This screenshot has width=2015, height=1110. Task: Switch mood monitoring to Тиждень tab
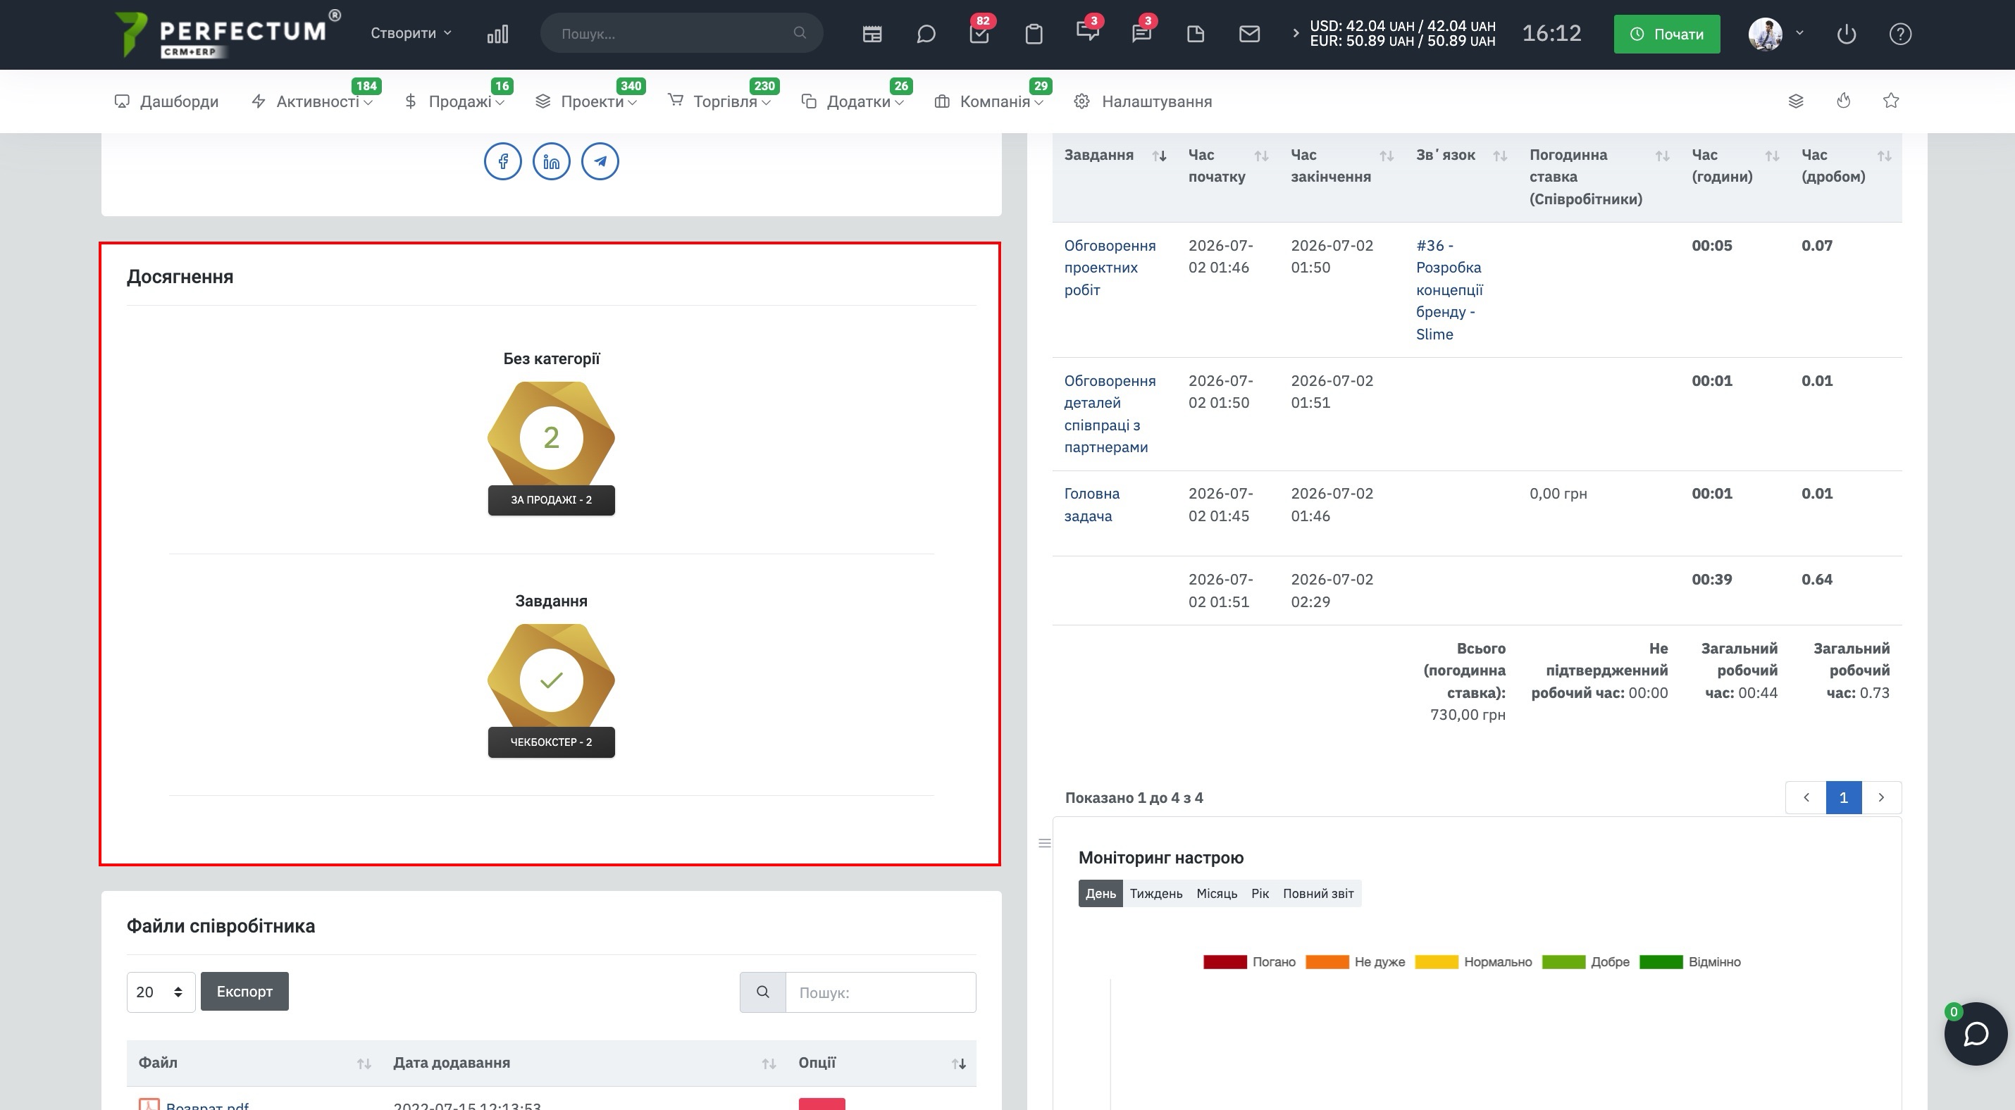click(1155, 894)
